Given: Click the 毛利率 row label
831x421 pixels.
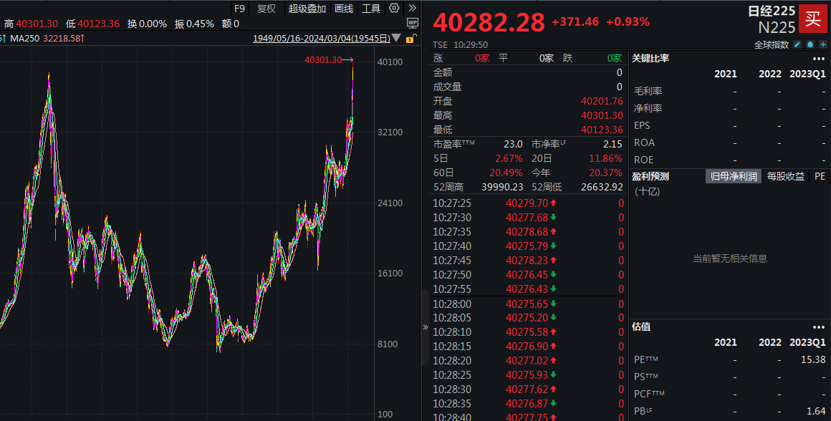Looking at the screenshot, I should (648, 91).
